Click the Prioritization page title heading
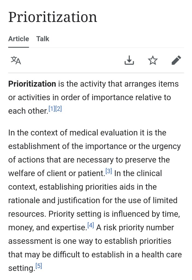The height and width of the screenshot is (280, 192). [x=53, y=17]
